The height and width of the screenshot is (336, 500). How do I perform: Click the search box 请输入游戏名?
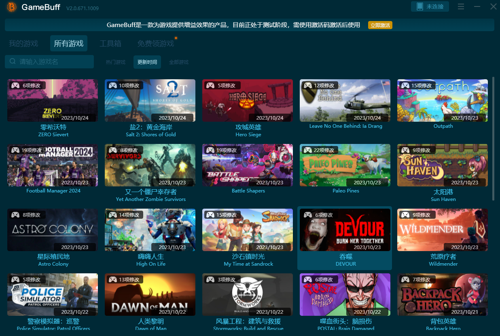coord(49,61)
